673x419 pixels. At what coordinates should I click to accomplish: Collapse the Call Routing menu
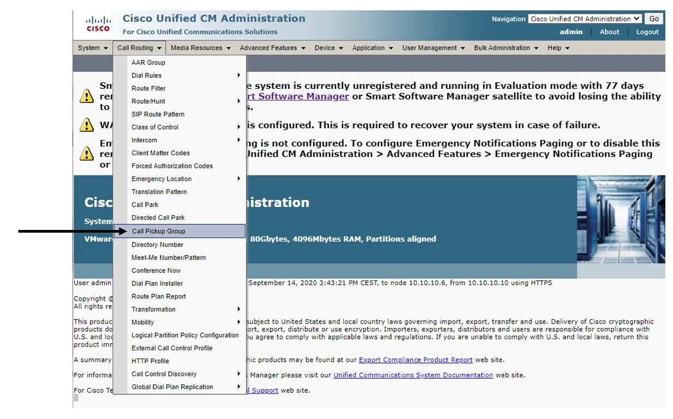140,48
